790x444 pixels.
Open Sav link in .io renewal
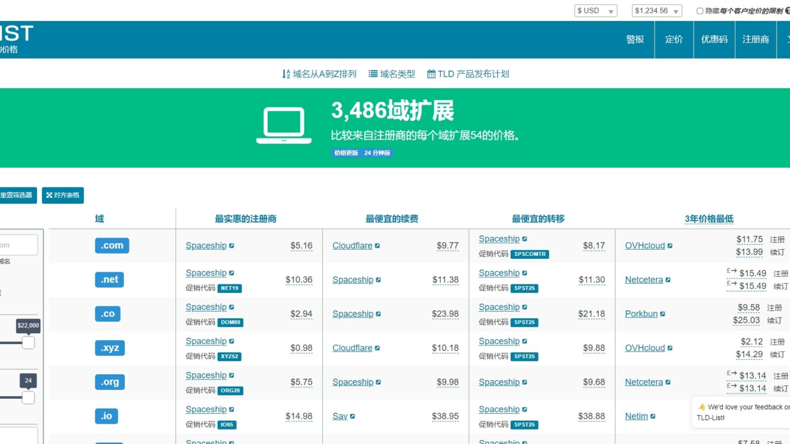coord(340,416)
